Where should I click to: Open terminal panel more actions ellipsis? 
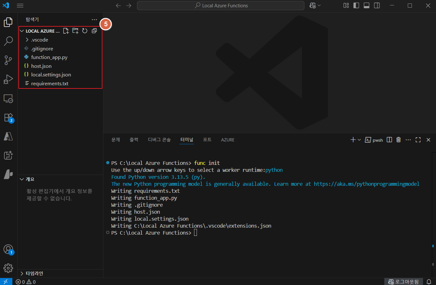408,140
